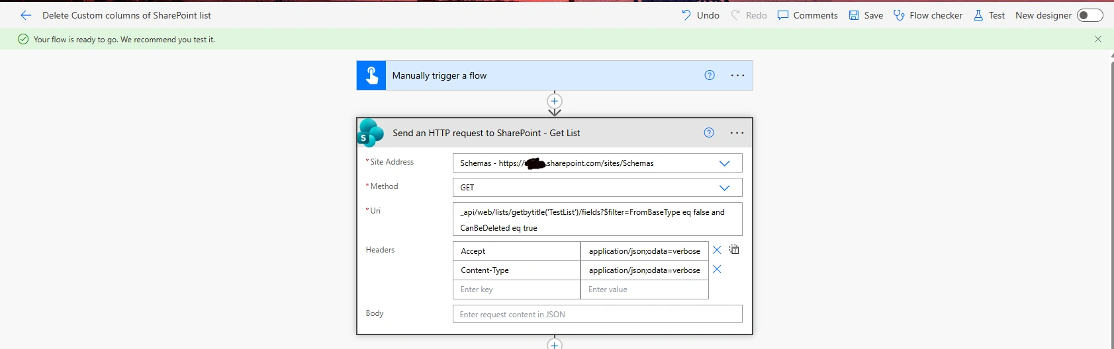The image size is (1114, 349).
Task: Open the Manually trigger a flow ellipsis menu
Action: 737,75
